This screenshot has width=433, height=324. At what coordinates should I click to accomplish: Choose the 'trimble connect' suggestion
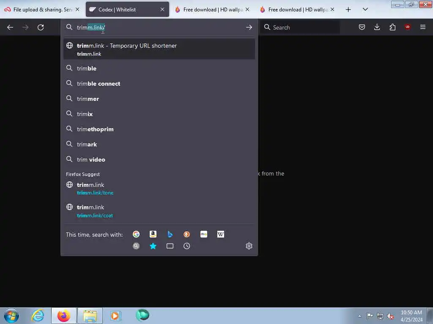159,84
